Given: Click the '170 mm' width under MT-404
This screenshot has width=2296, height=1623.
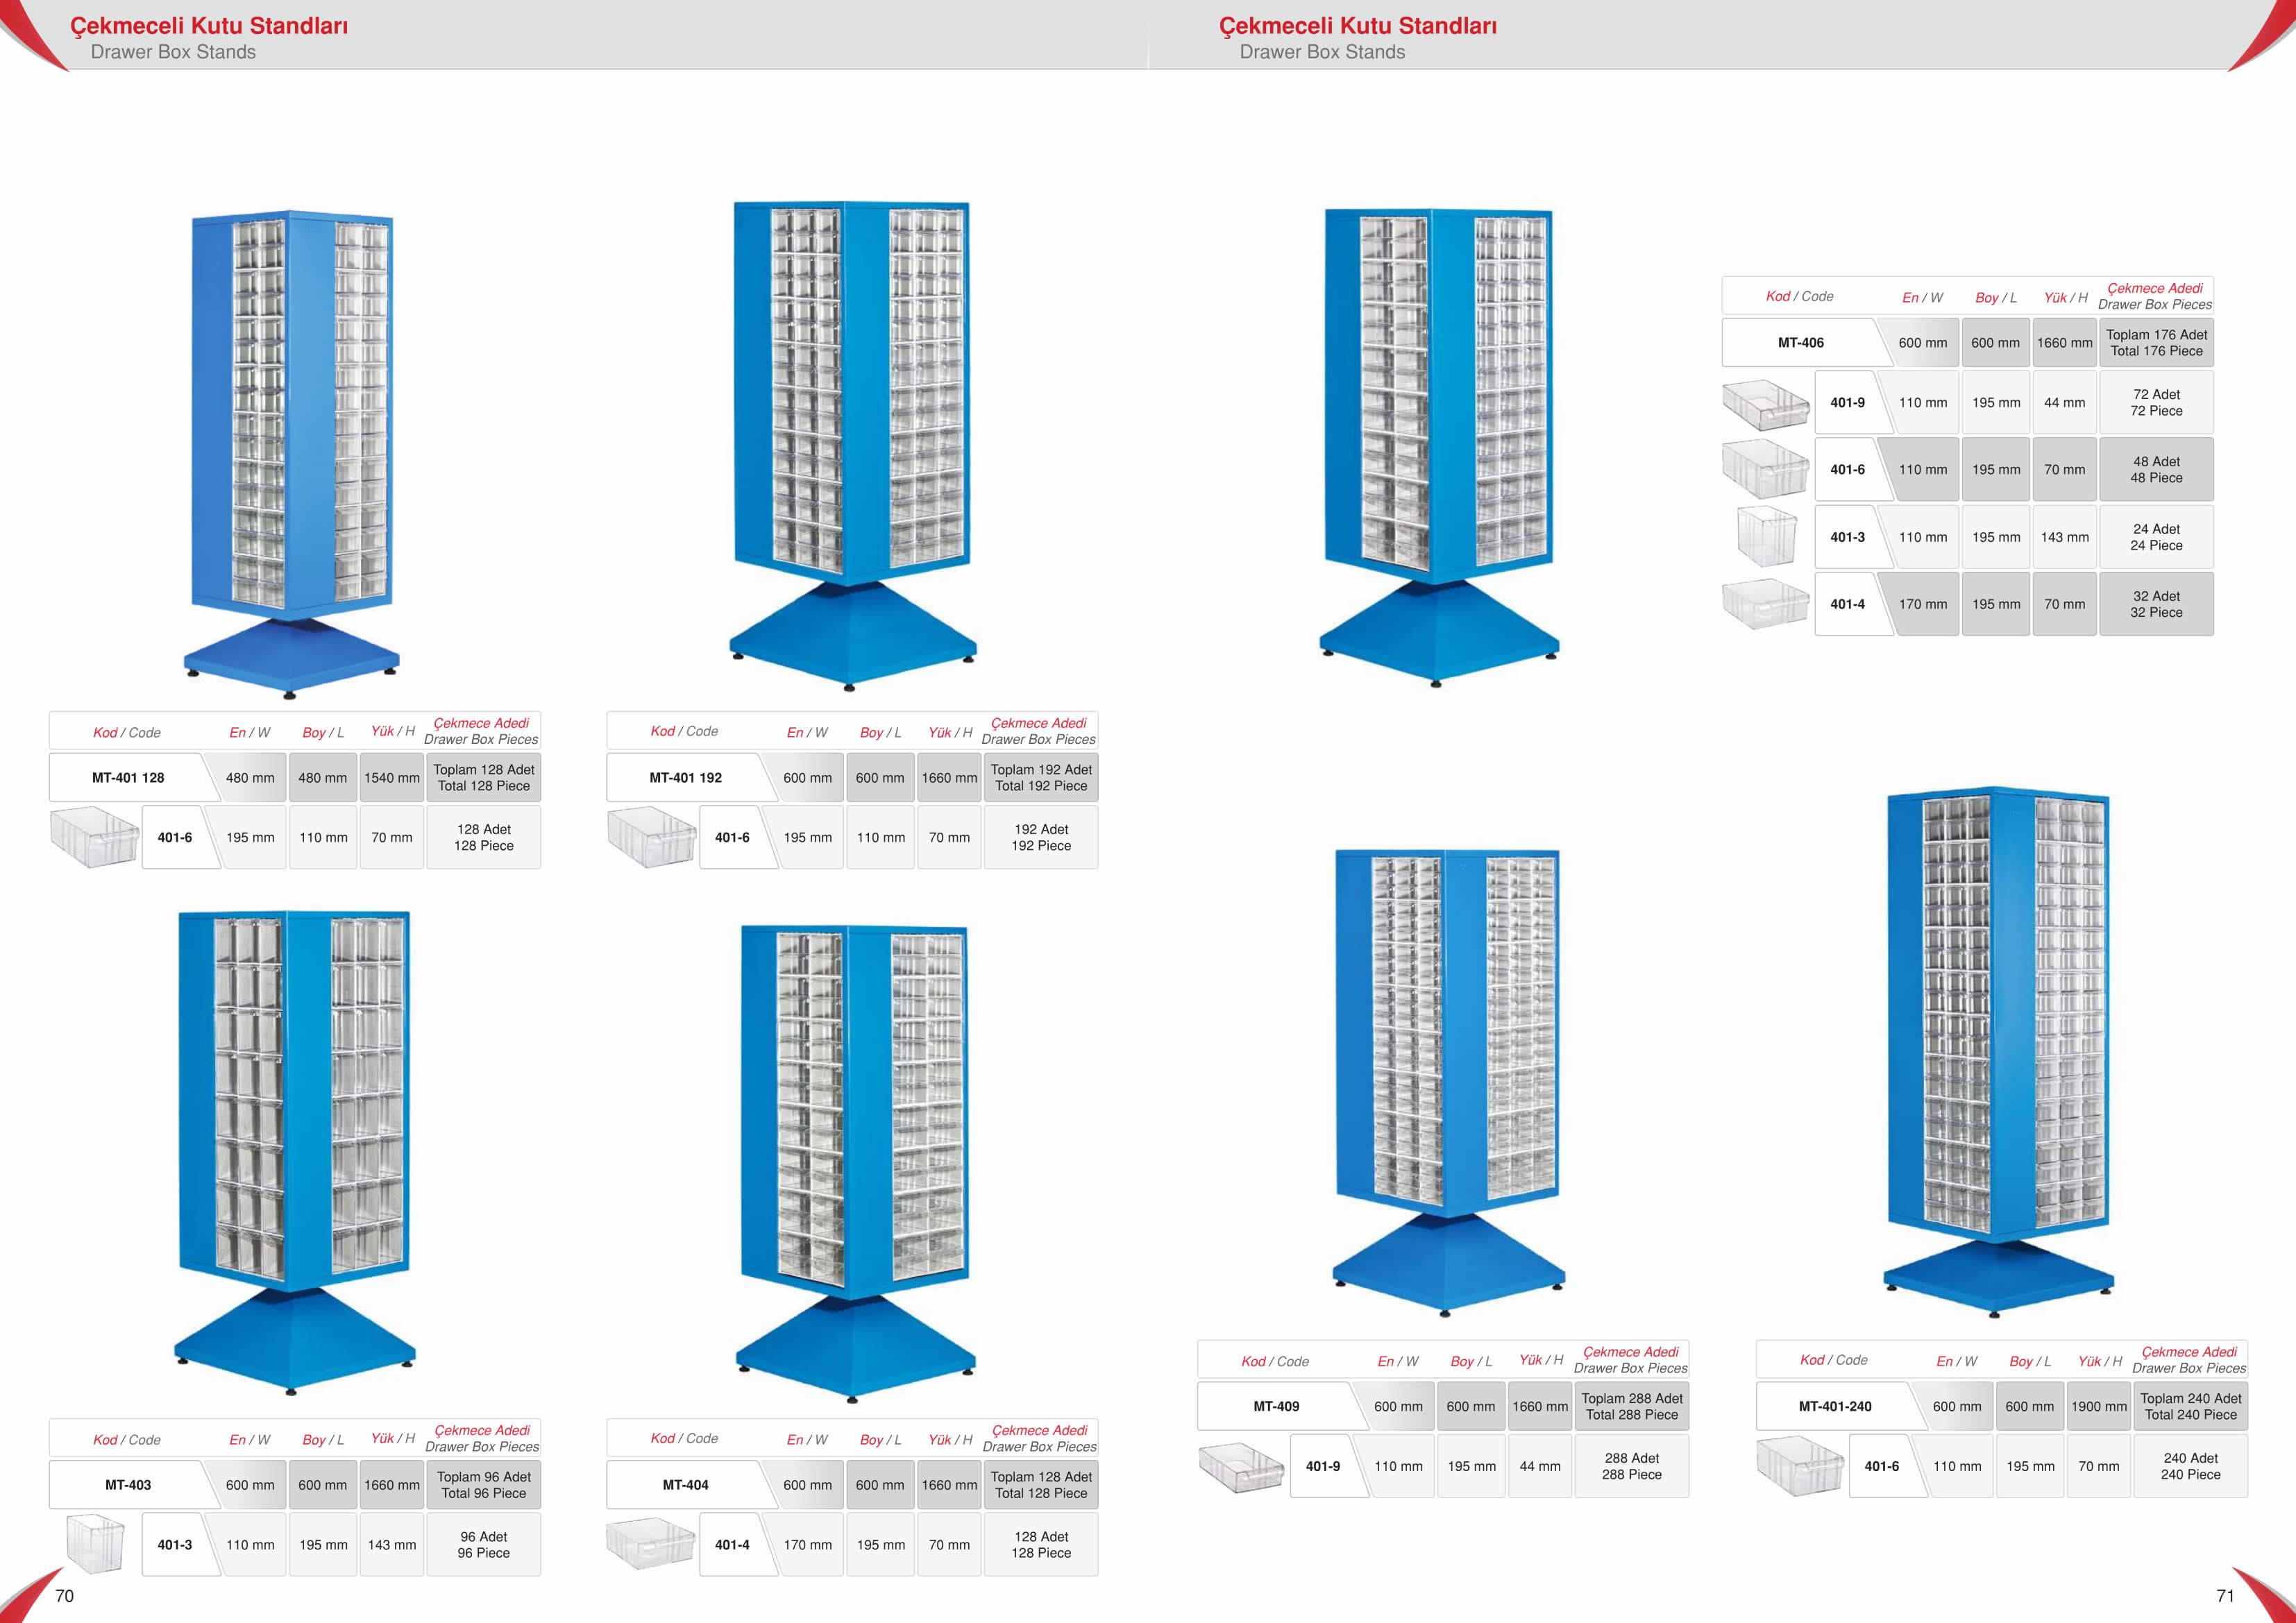Looking at the screenshot, I should [x=808, y=1544].
